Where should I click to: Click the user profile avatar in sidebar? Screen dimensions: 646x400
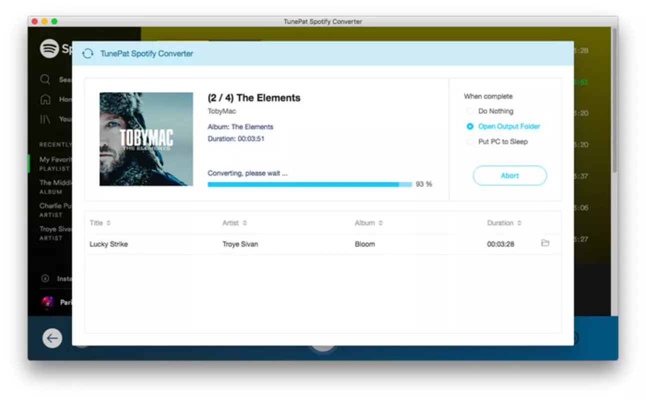[x=47, y=302]
